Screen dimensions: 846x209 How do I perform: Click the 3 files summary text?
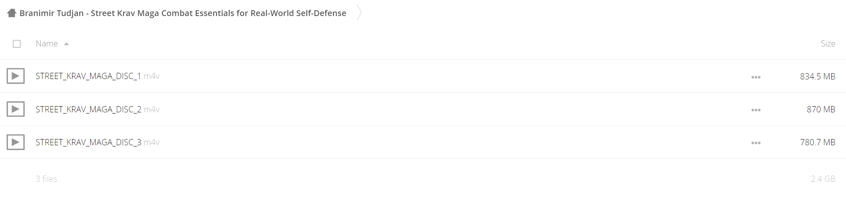coord(46,179)
